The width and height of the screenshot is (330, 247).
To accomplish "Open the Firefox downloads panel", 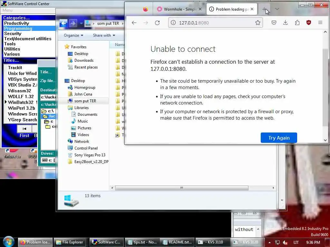I will [286, 23].
